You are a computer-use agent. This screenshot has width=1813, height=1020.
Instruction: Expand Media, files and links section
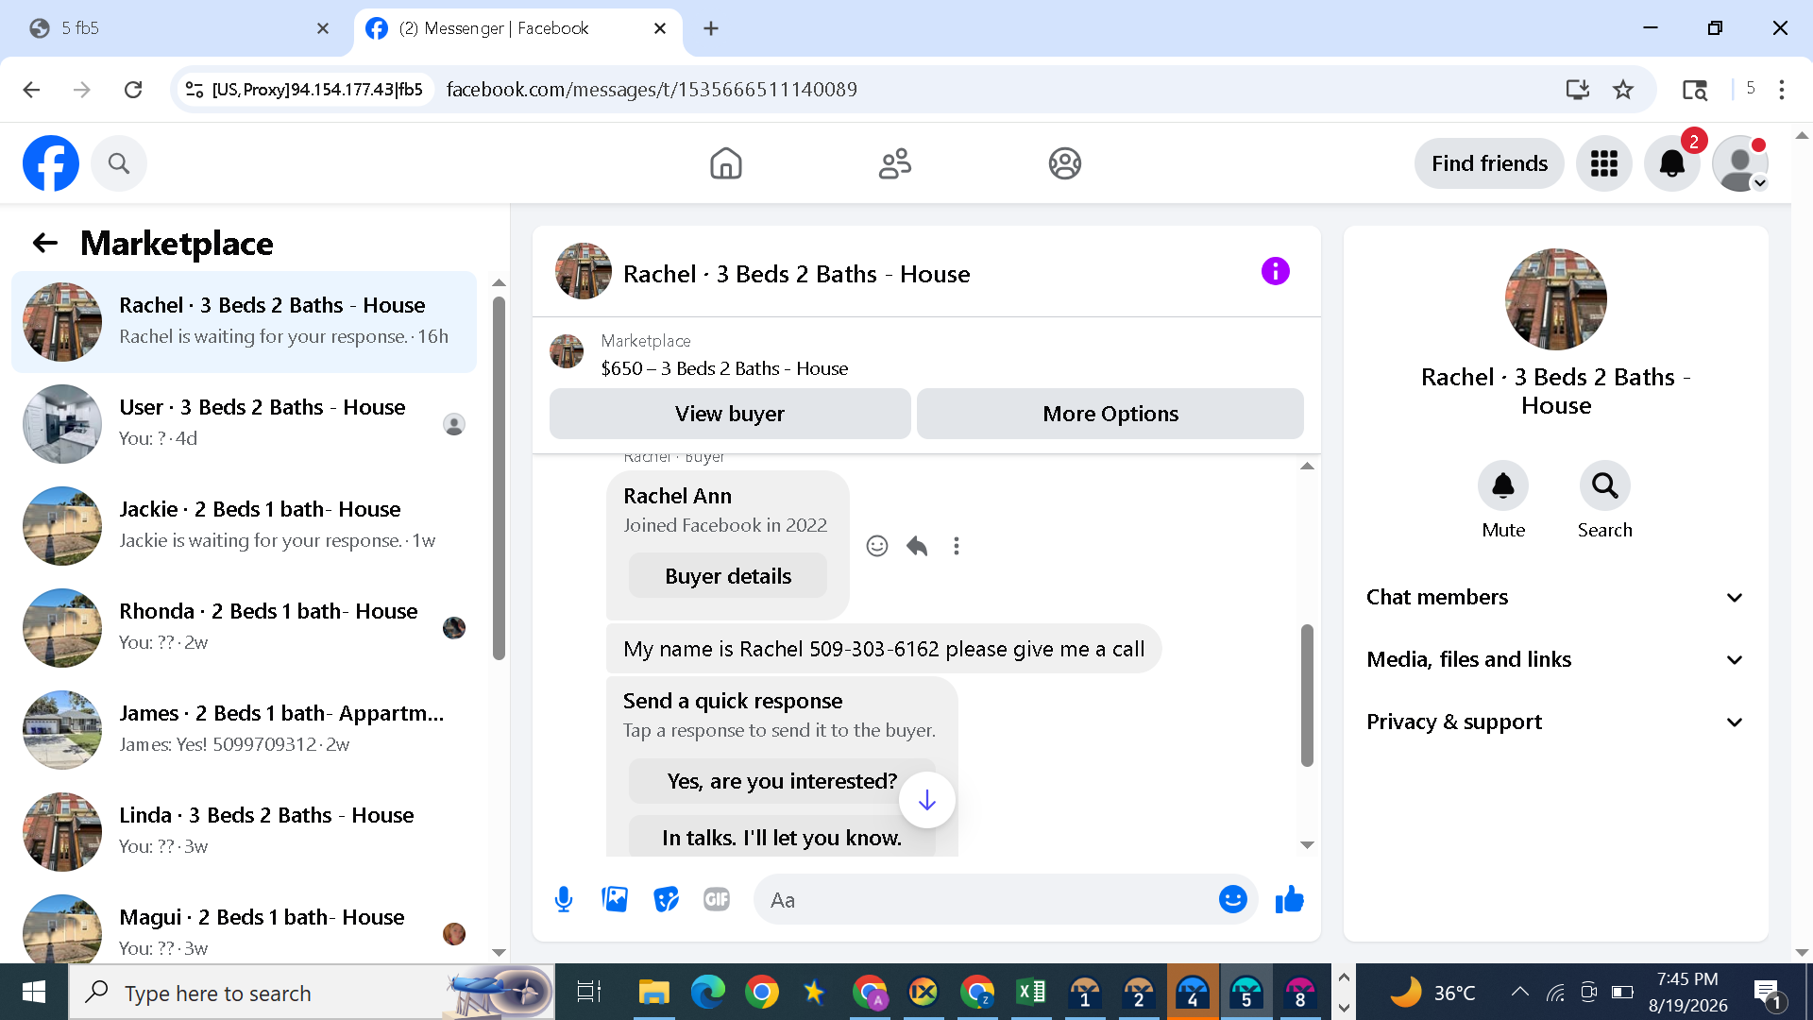1555,659
